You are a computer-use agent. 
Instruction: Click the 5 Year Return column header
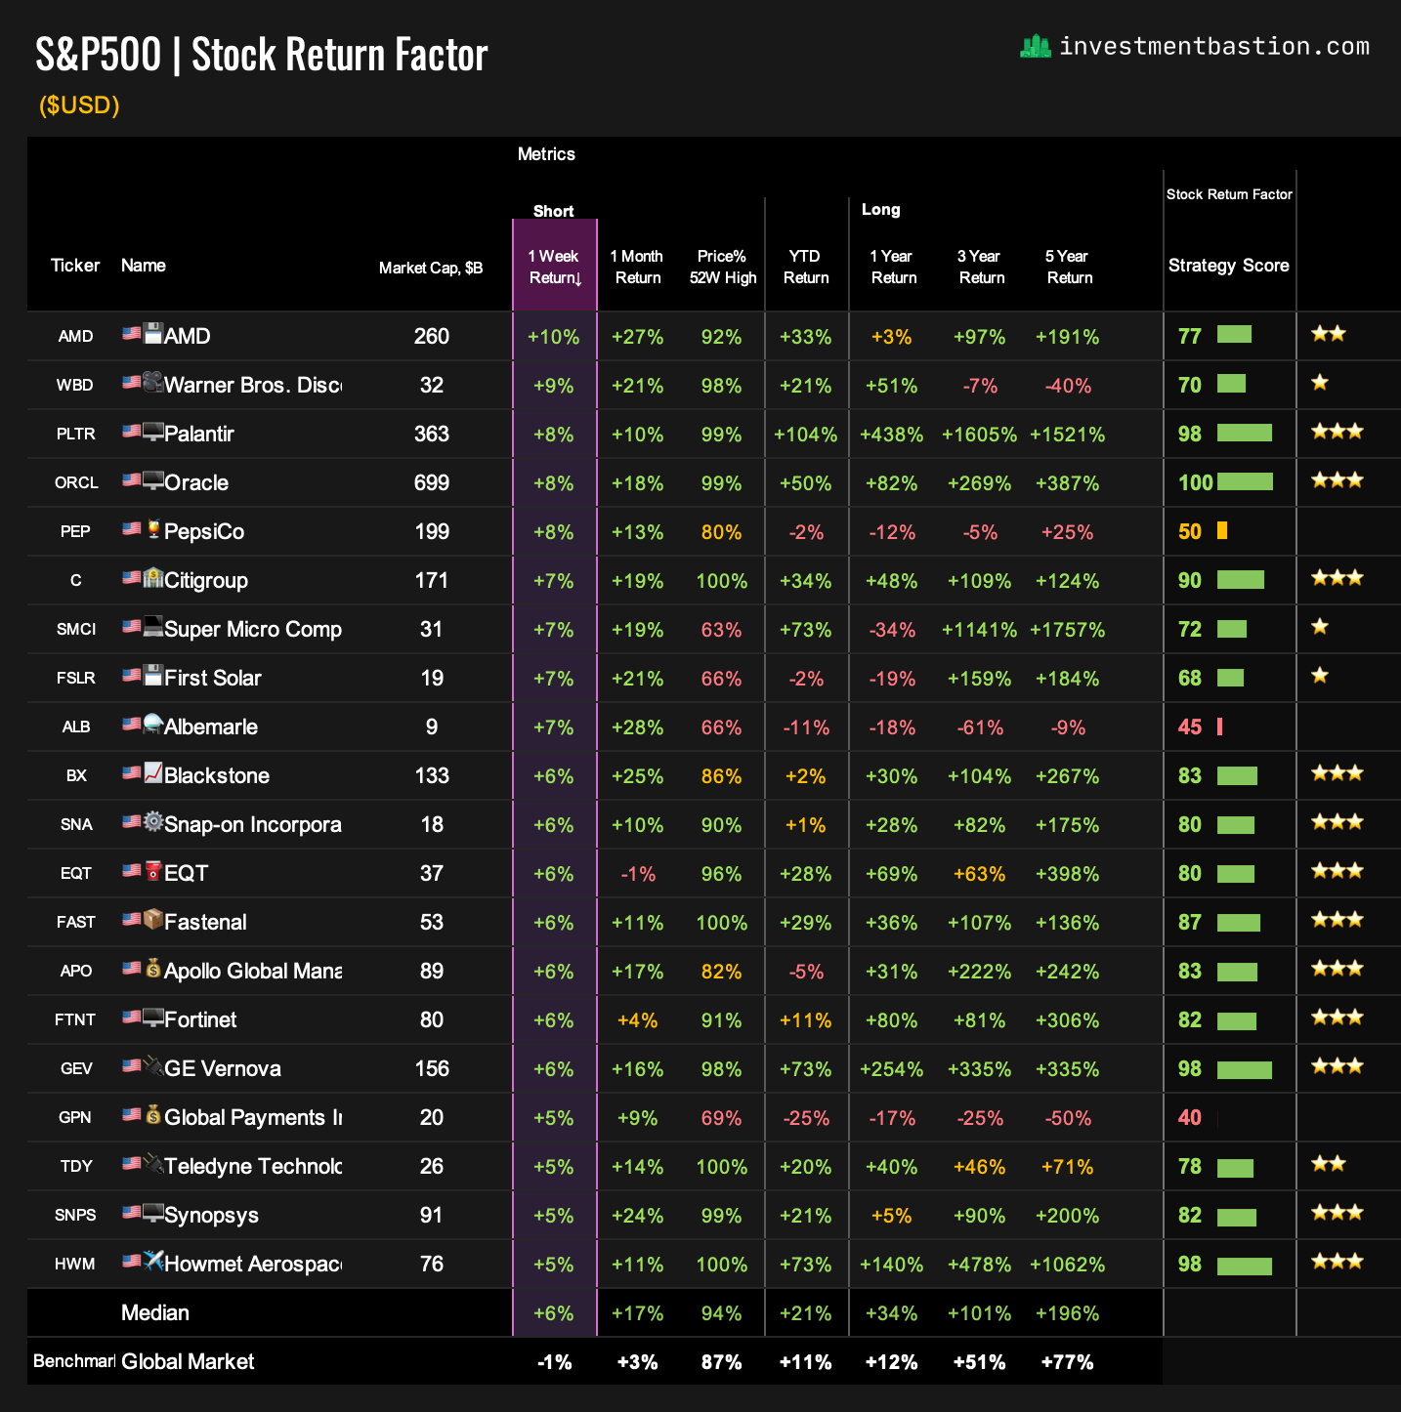pos(1069,267)
